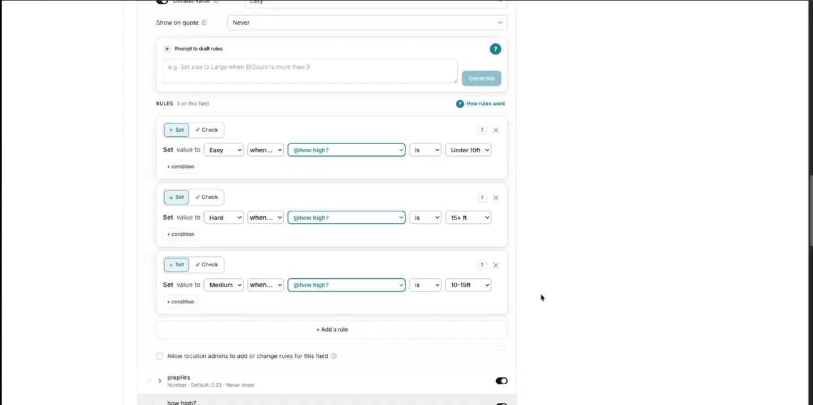
Task: Add a condition to the Easy rule
Action: 181,167
